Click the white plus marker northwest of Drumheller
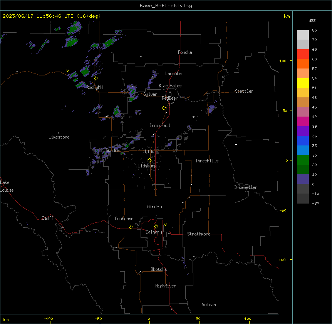This screenshot has height=324, width=332. (x=236, y=144)
